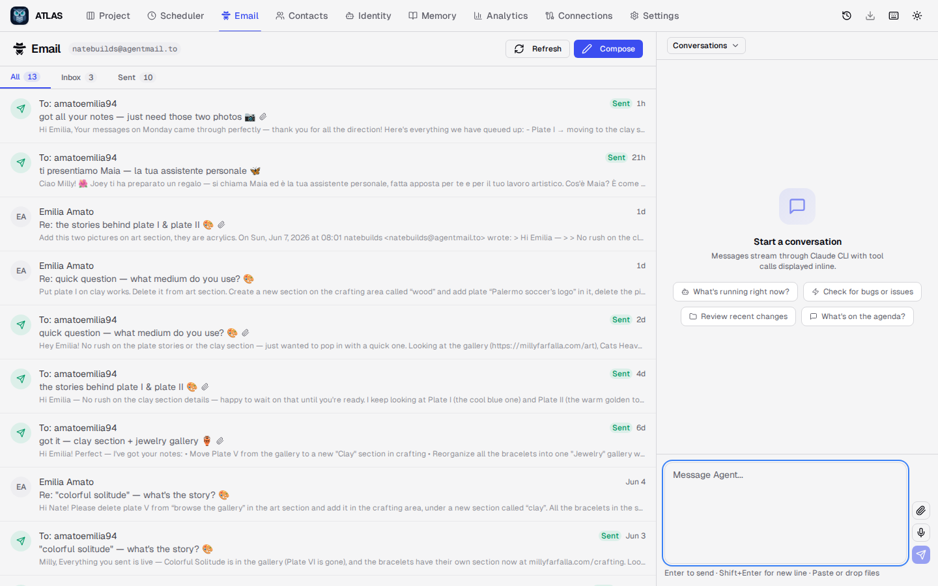Click the ATLAS owl logo
This screenshot has height=586, width=938.
click(20, 16)
